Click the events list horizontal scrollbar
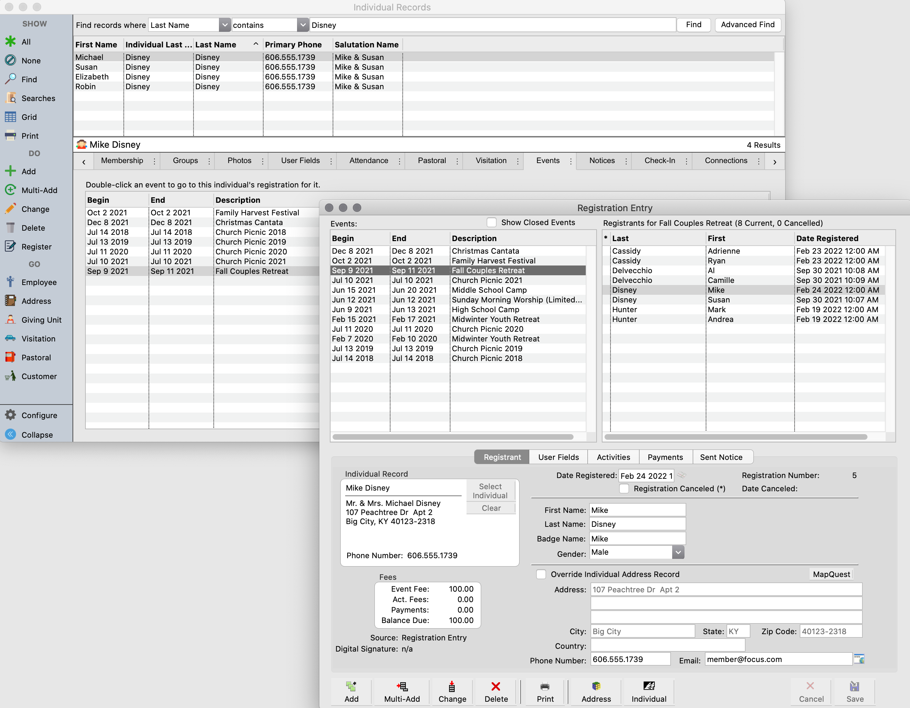 coord(453,437)
